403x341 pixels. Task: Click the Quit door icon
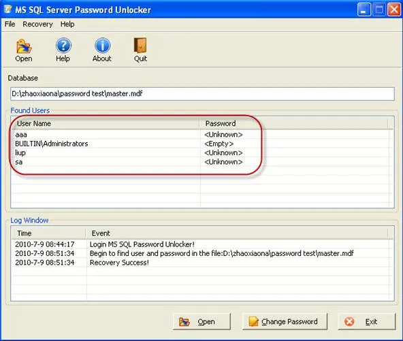click(x=140, y=46)
